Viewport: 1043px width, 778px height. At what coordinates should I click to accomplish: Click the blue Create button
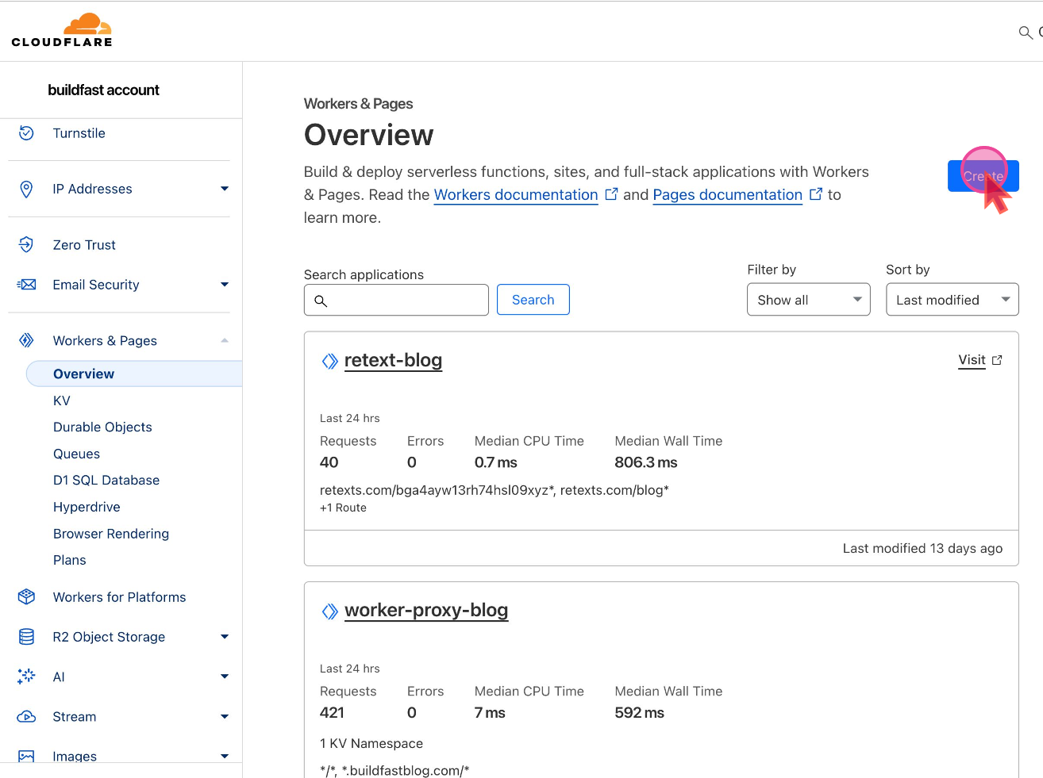point(983,176)
